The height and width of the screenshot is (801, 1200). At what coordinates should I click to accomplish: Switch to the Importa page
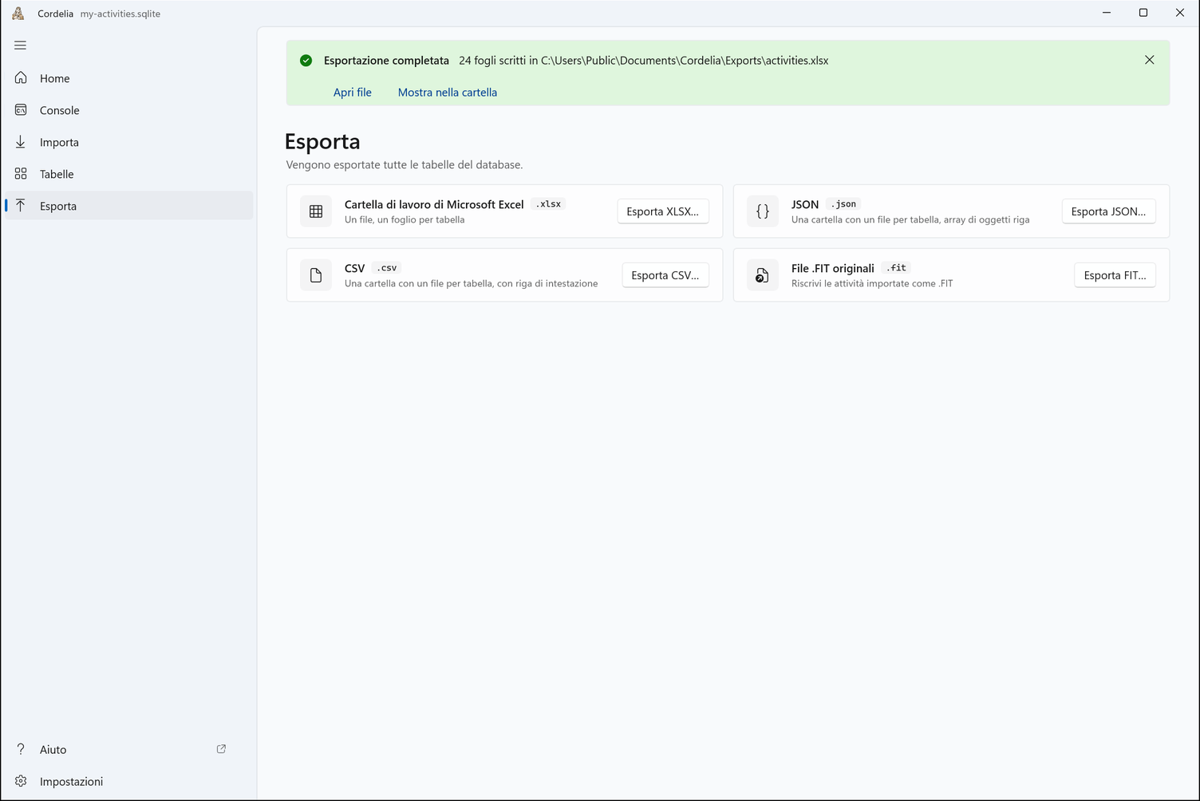(x=128, y=142)
